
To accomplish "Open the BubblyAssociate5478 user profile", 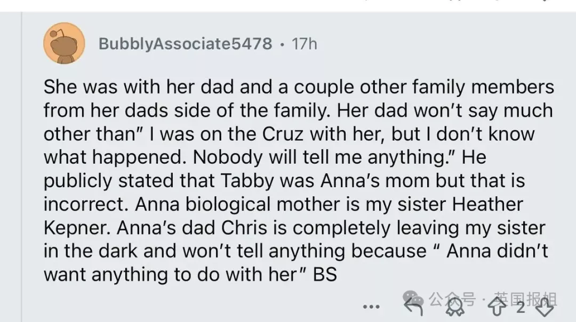I will 185,44.
